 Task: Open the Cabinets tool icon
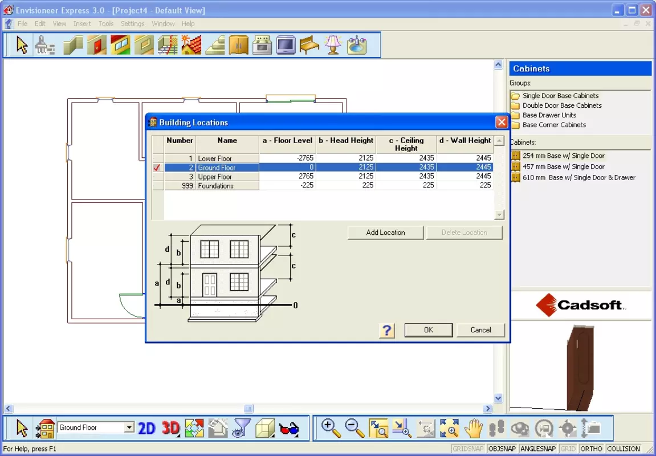tap(238, 45)
